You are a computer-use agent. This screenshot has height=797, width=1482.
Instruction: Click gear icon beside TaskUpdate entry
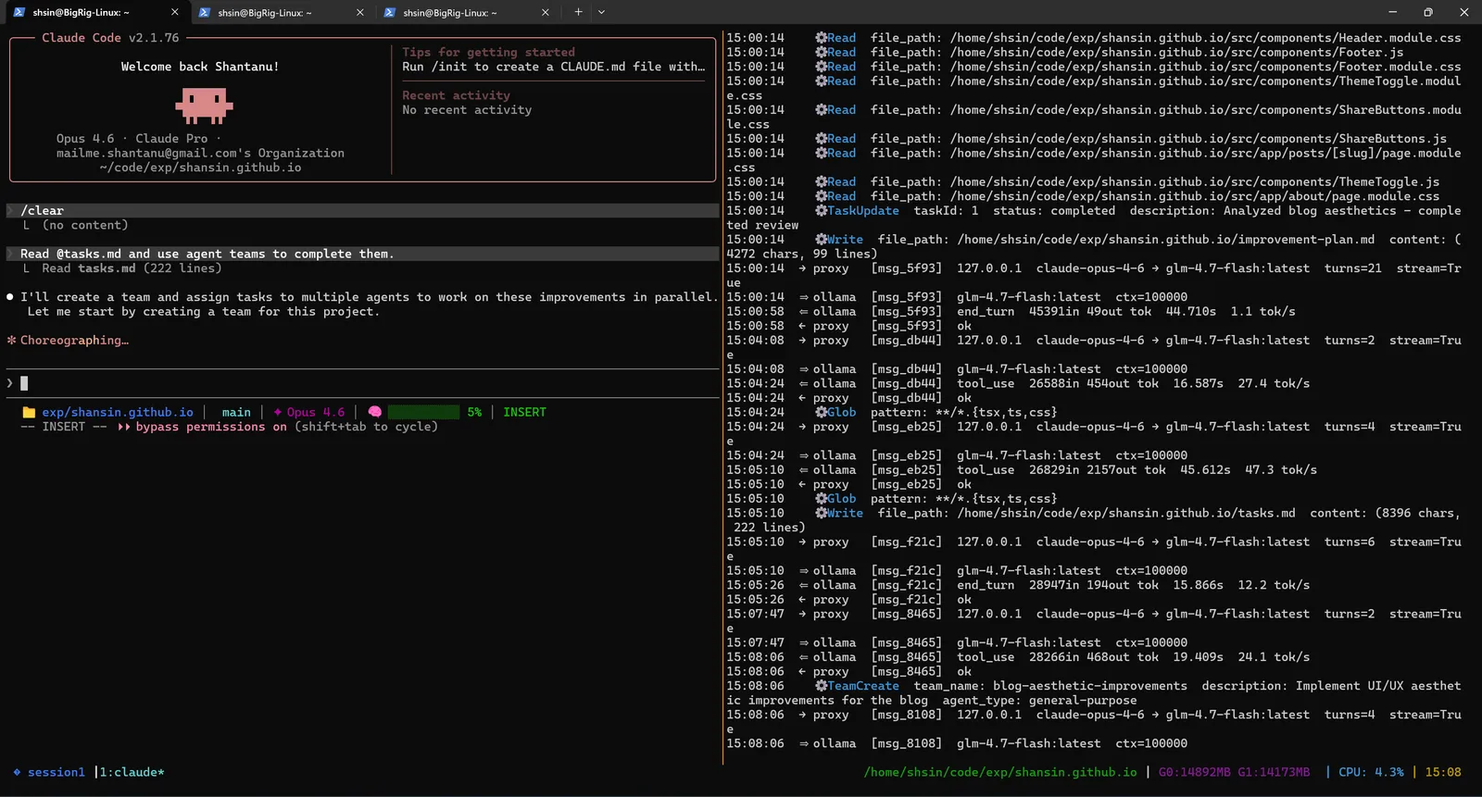821,211
